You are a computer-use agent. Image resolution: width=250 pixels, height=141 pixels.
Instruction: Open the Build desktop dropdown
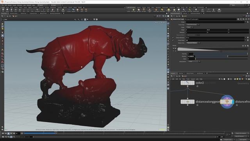coord(43,5)
